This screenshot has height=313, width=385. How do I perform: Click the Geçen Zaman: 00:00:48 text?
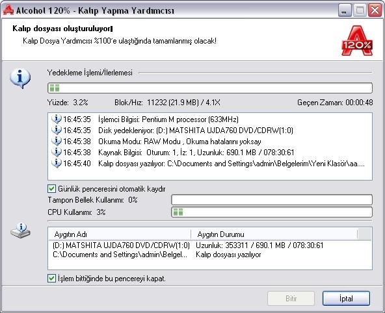point(335,102)
